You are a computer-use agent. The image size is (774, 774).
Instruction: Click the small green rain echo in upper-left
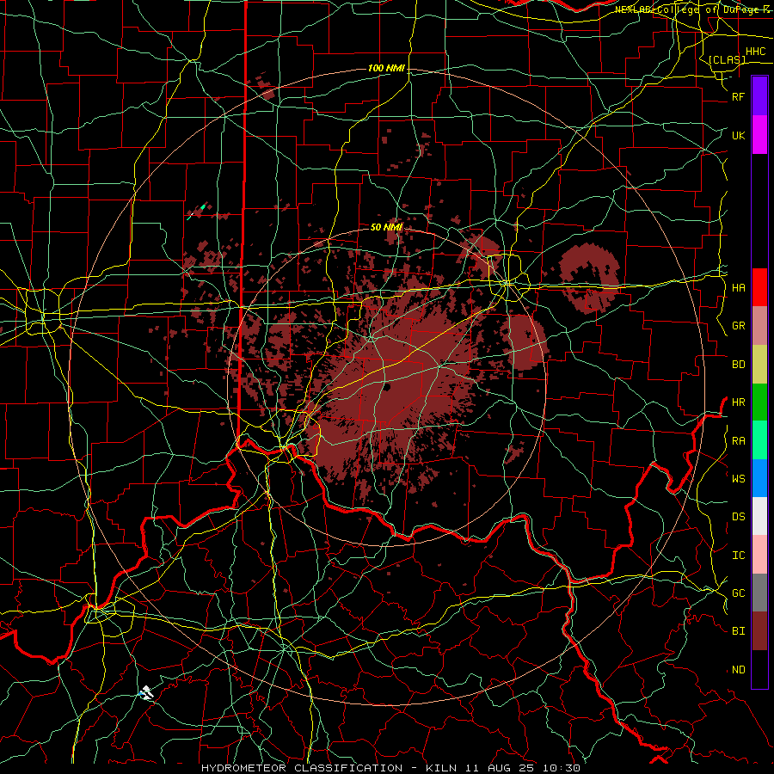tap(202, 206)
